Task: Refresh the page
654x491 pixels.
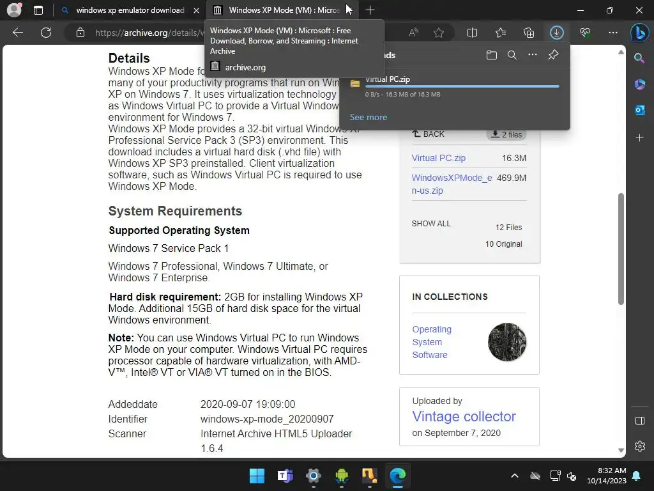Action: [46, 33]
